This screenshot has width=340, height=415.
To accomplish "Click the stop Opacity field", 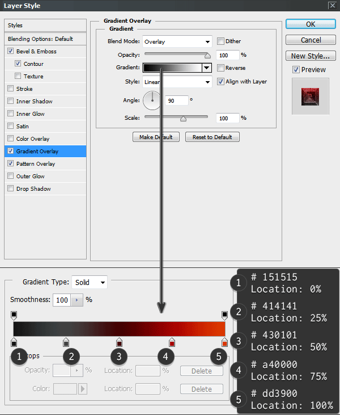I will coord(62,370).
